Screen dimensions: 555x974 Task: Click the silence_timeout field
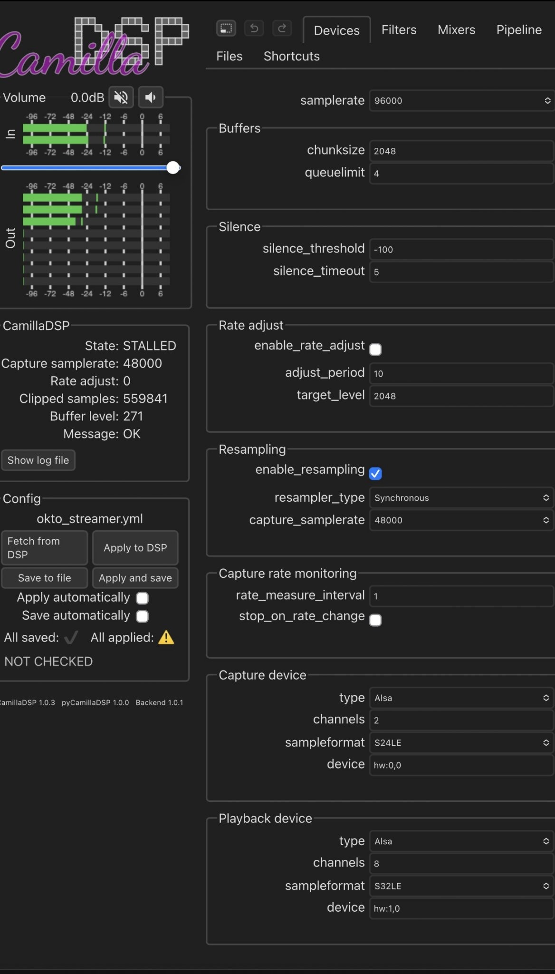click(x=461, y=272)
